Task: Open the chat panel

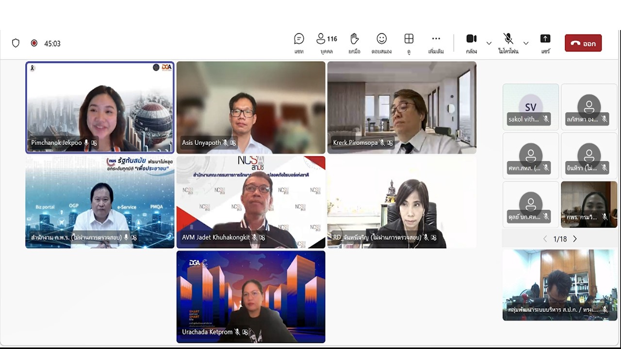Action: point(299,43)
